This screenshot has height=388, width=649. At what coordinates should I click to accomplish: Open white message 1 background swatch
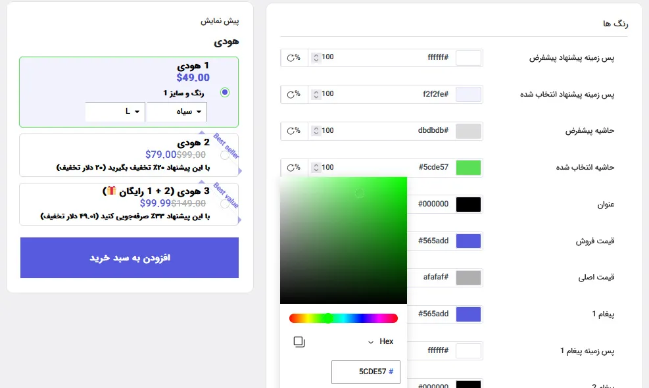pyautogui.click(x=469, y=351)
